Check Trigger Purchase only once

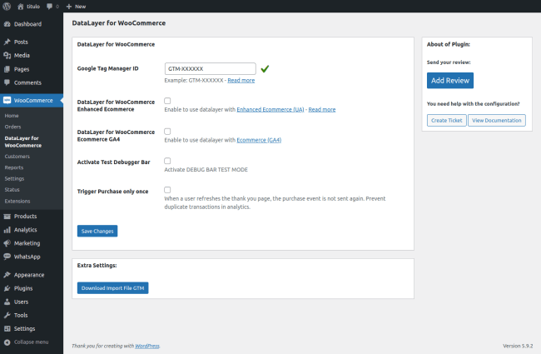168,191
